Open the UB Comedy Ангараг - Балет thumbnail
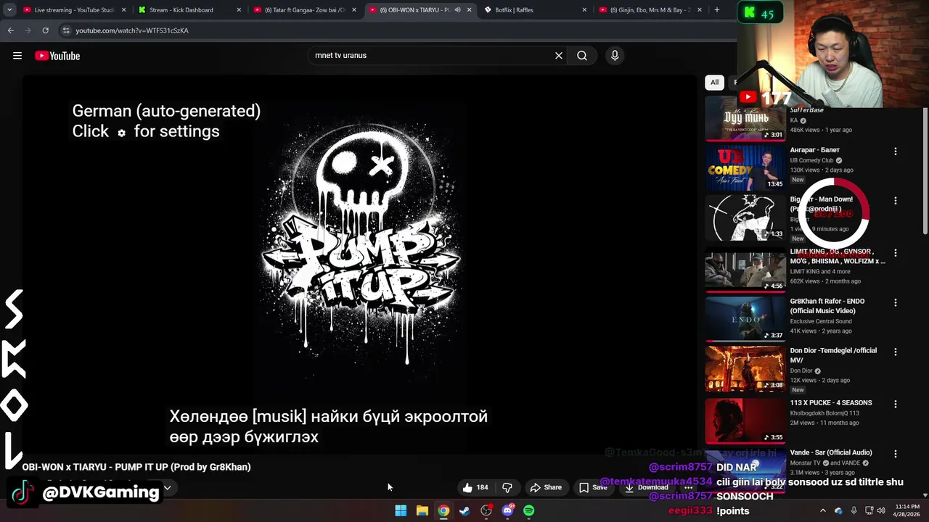Screen dimensions: 929x522 pyautogui.click(x=745, y=167)
